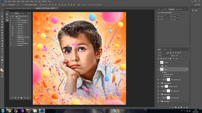Image resolution: width=202 pixels, height=113 pixels.
Task: Create a new adjustment layer
Action: click(x=179, y=107)
